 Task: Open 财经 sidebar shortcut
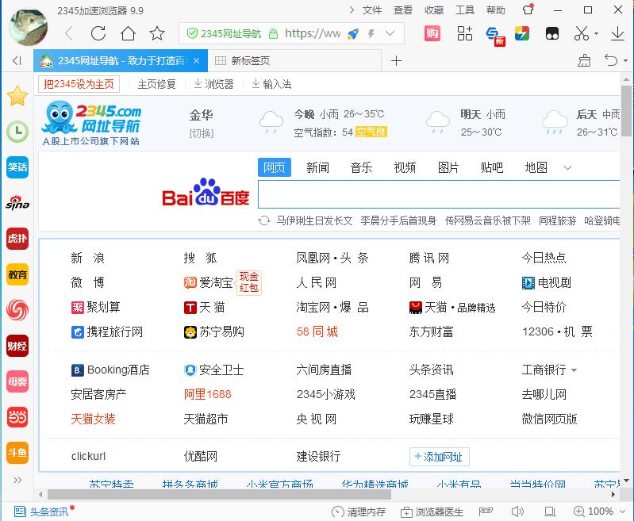(x=17, y=346)
